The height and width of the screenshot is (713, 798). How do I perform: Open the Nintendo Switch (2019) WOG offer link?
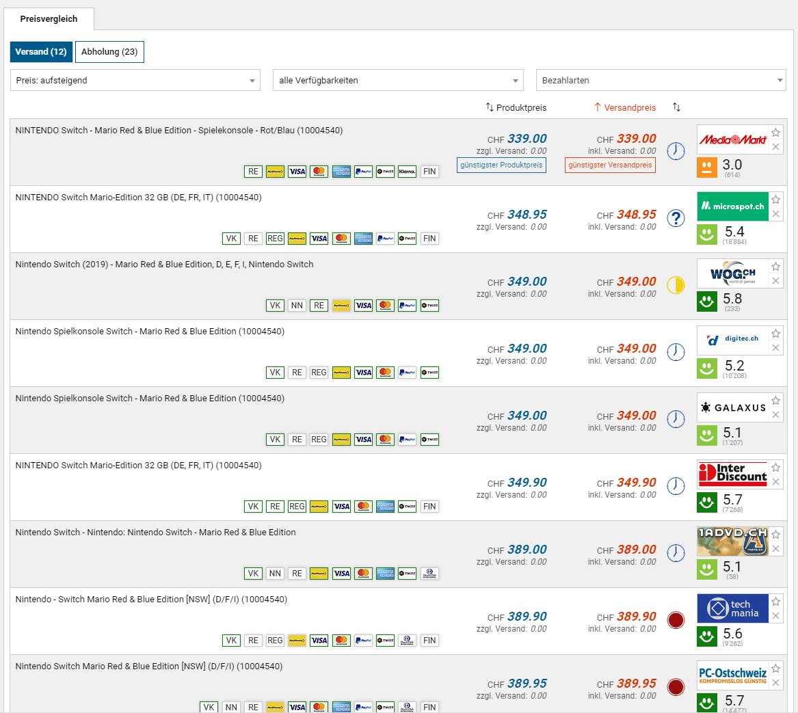[164, 265]
